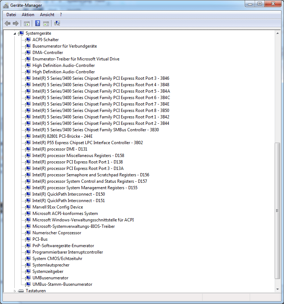This screenshot has width=284, height=304.
Task: Select Microsoft-Systemverwaltungs-BIOS-Treiber
Action: pyautogui.click(x=74, y=226)
